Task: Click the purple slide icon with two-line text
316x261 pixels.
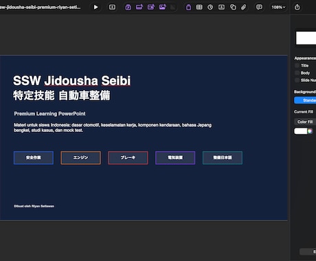Action: pyautogui.click(x=151, y=7)
